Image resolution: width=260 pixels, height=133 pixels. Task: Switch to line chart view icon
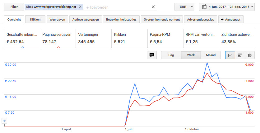[x=230, y=55]
